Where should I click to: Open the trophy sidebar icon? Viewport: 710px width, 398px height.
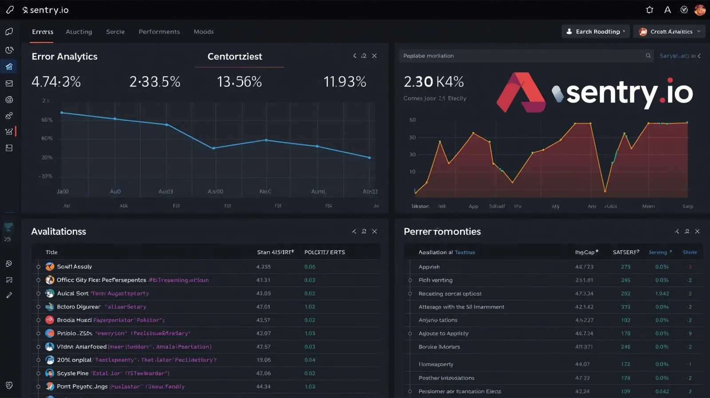coord(8,227)
